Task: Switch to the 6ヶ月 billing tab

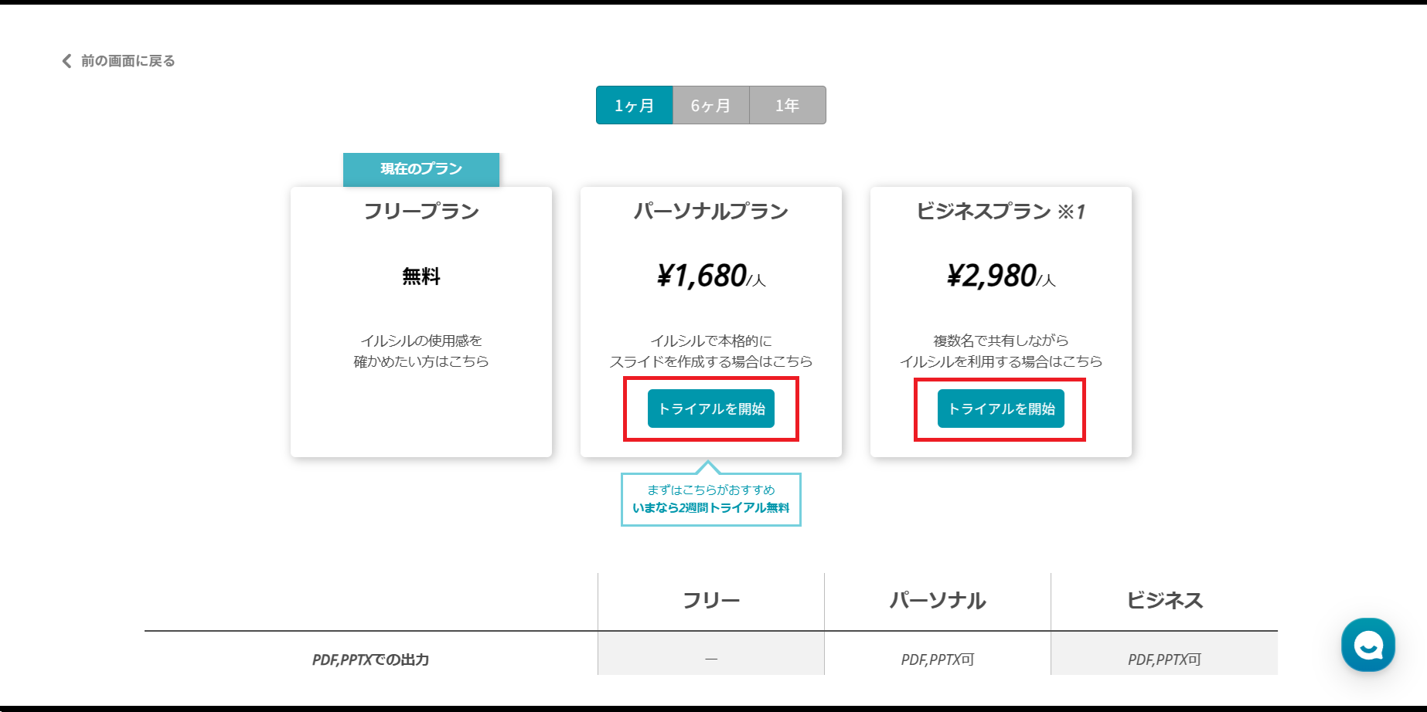Action: click(710, 105)
